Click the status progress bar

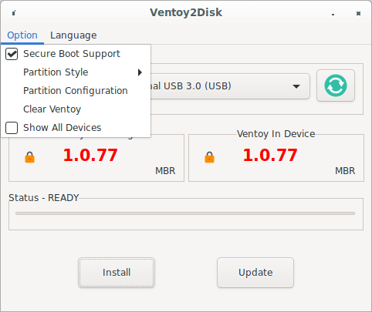coord(185,213)
